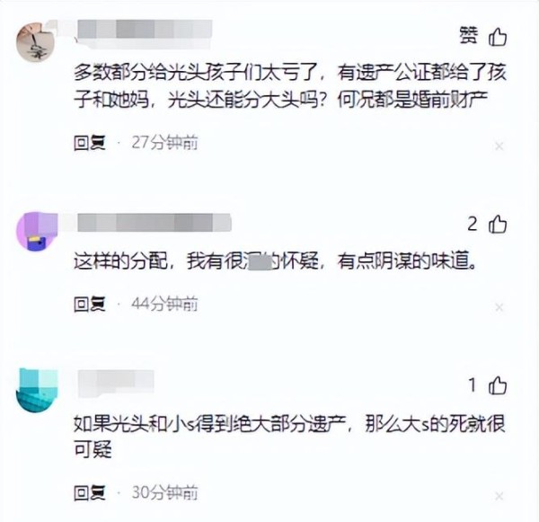This screenshot has height=522, width=539.
Task: Click the 27分钟前 timestamp
Action: click(164, 143)
